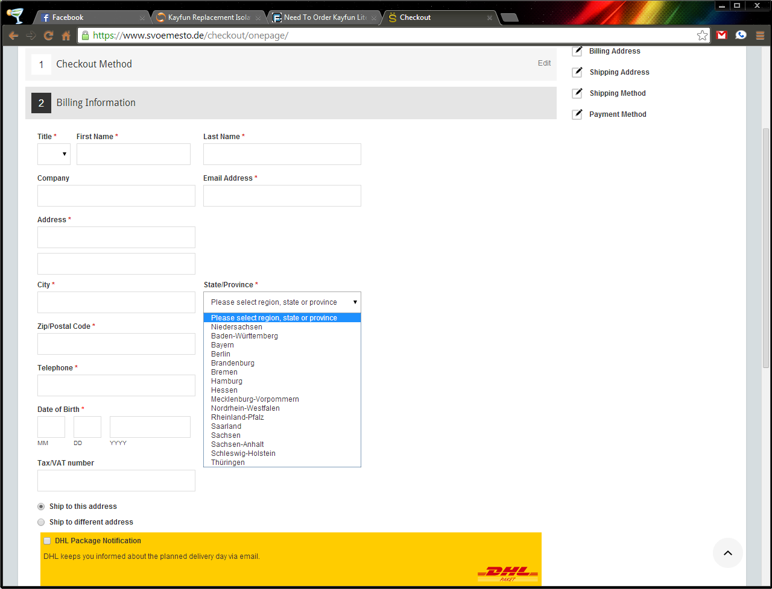Open Shipping Address in progress sidebar
The image size is (772, 589).
tap(619, 72)
